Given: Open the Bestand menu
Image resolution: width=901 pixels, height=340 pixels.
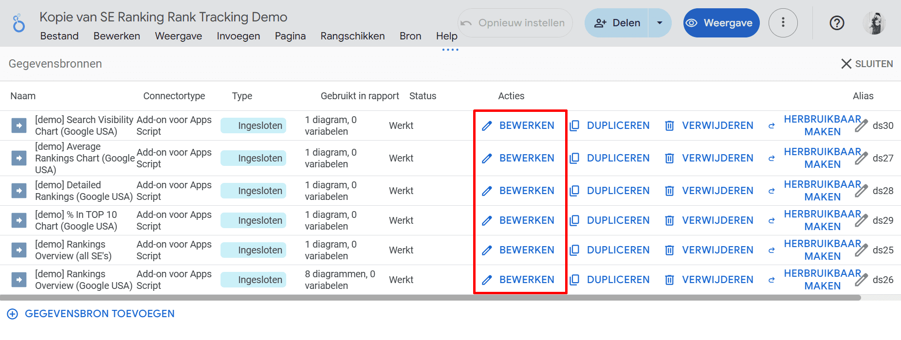Looking at the screenshot, I should click(x=59, y=36).
